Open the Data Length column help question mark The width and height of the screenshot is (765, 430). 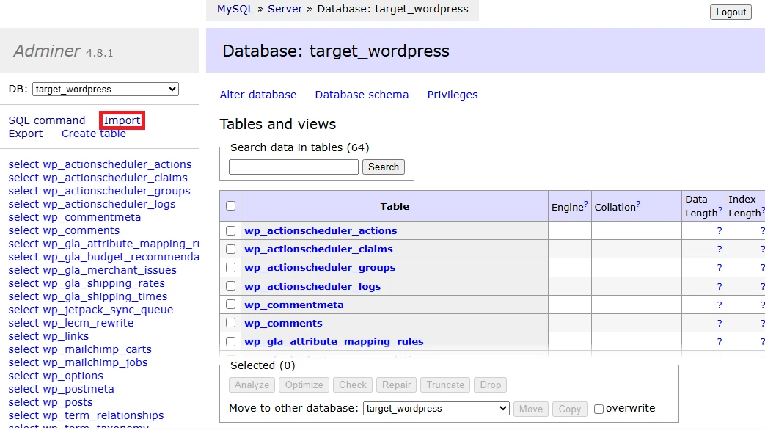pos(720,210)
